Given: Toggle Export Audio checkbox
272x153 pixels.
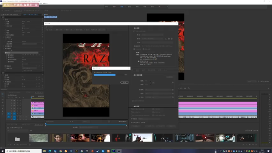Looking at the screenshot, I should [x=144, y=49].
